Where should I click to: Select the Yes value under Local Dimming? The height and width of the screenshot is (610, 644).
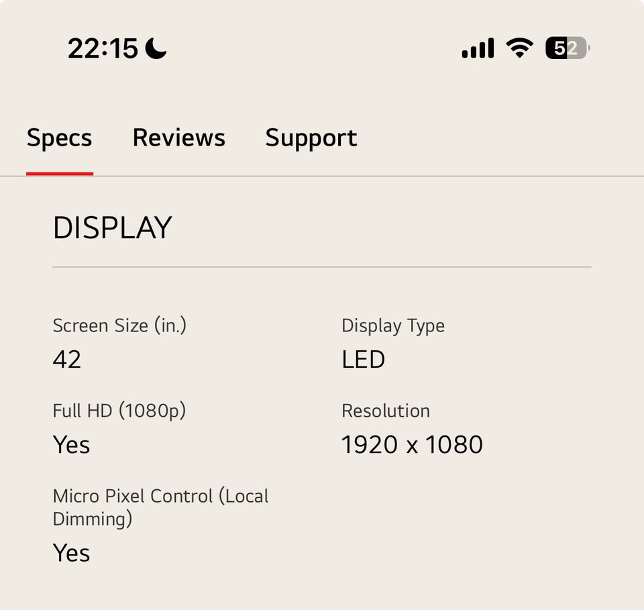[71, 553]
